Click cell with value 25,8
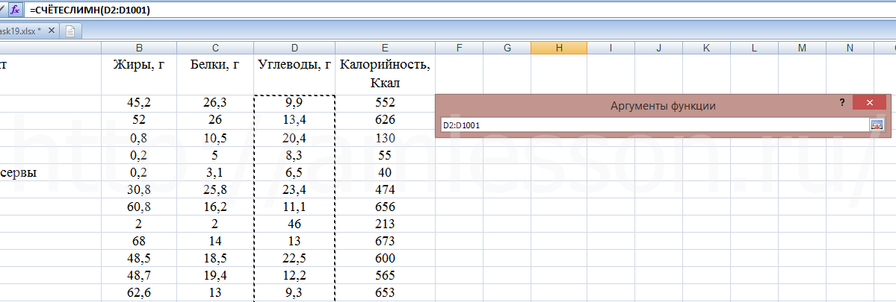 pos(215,189)
